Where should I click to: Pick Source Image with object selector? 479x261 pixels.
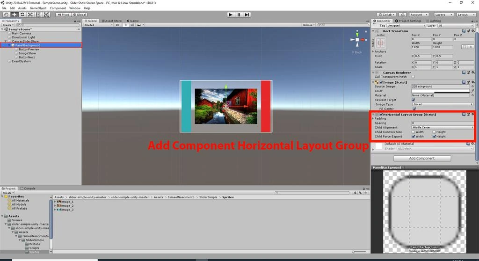click(472, 87)
